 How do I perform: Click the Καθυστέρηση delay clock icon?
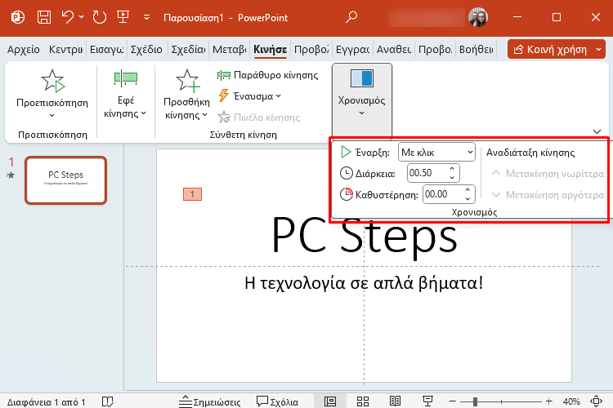(346, 194)
